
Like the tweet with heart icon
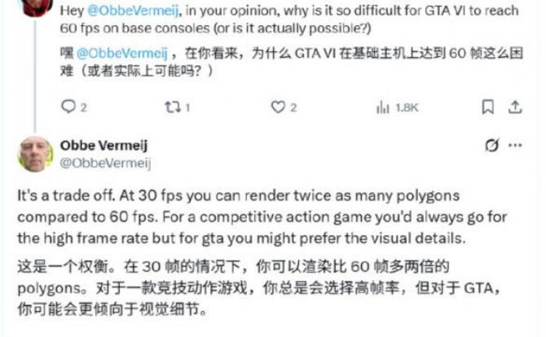pos(278,107)
